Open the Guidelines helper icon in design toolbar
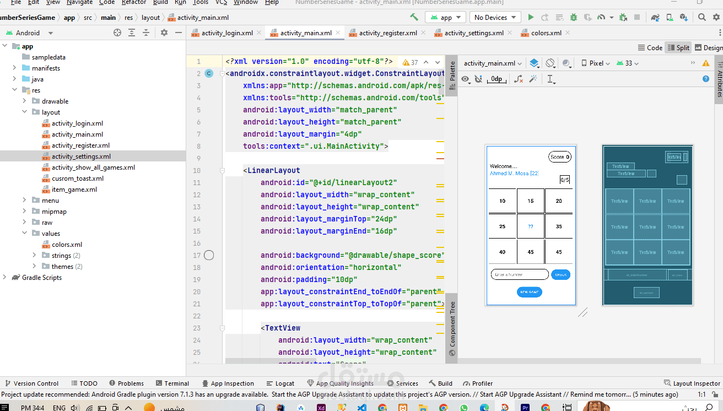The height and width of the screenshot is (411, 723). click(551, 79)
